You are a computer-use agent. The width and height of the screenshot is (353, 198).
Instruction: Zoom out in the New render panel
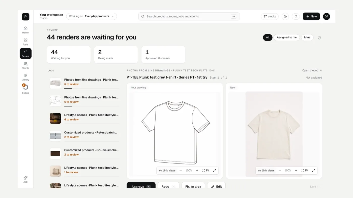click(x=280, y=171)
